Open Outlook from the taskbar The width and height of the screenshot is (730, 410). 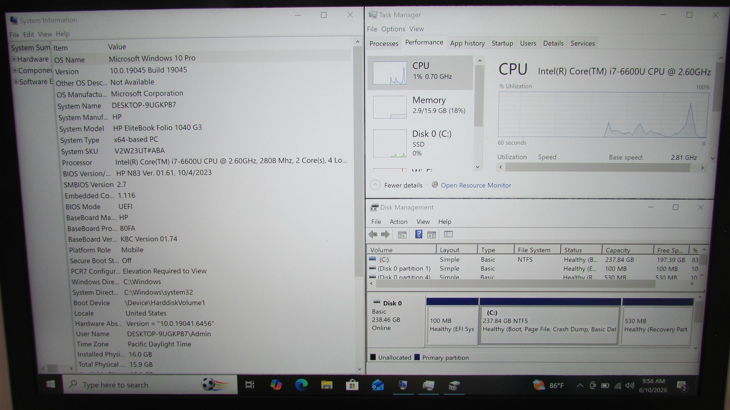[x=377, y=385]
